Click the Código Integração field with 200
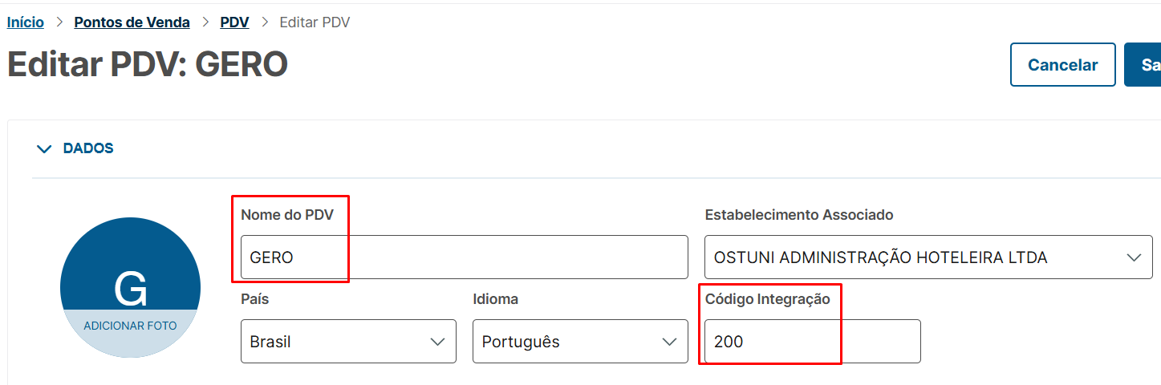Screen dimensions: 1161x385 tap(812, 342)
